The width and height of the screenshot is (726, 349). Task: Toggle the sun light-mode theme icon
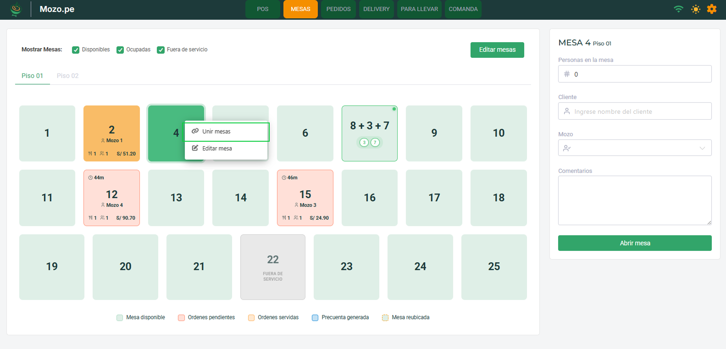(695, 9)
